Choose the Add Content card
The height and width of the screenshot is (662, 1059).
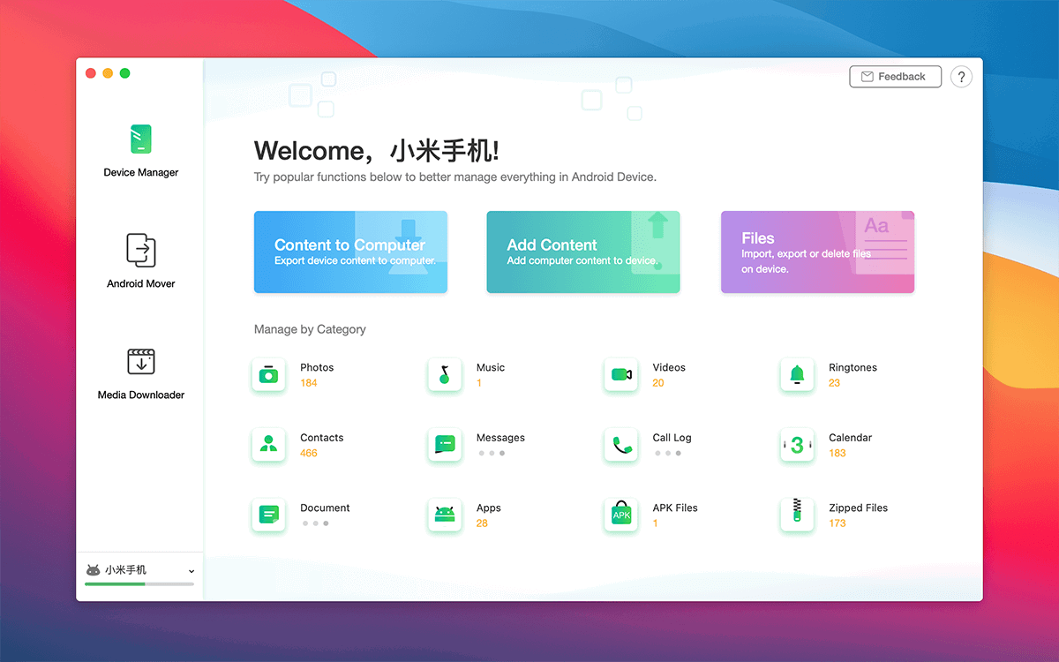coord(583,252)
